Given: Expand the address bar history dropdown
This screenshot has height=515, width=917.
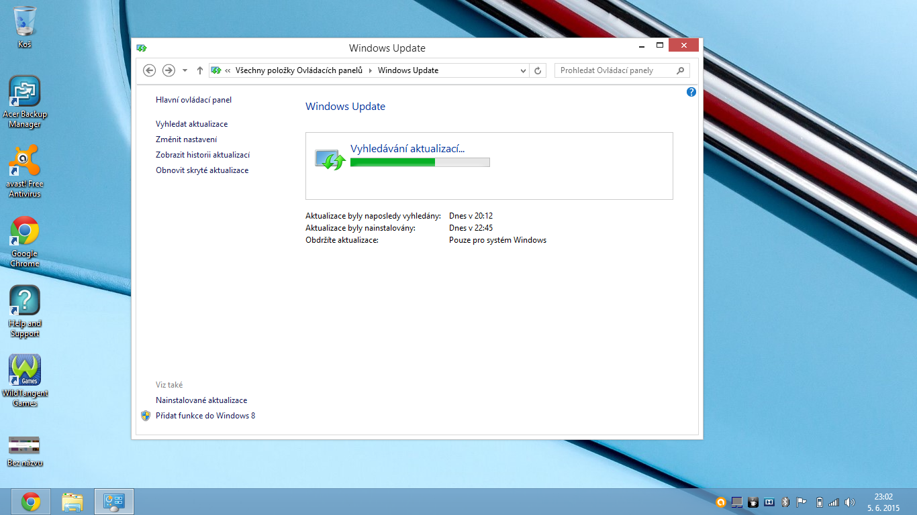Looking at the screenshot, I should [x=524, y=70].
